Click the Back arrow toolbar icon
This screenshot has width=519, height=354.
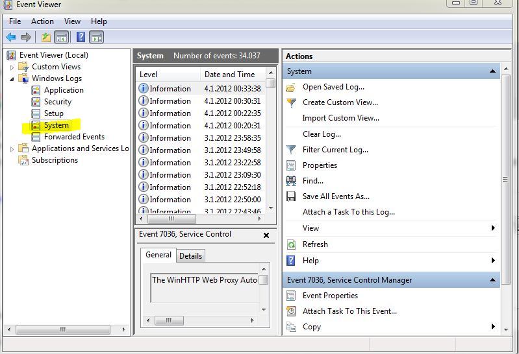click(x=11, y=37)
